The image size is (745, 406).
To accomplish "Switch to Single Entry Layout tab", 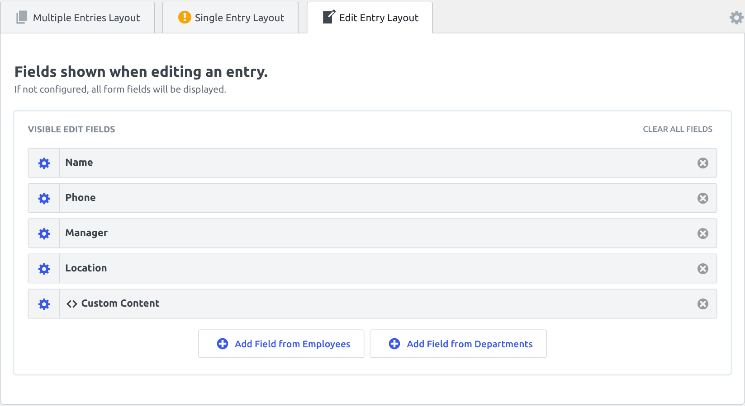I will click(230, 18).
